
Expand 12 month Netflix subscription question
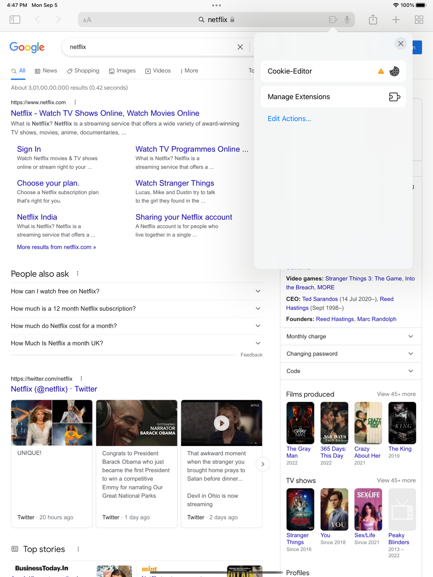click(136, 309)
